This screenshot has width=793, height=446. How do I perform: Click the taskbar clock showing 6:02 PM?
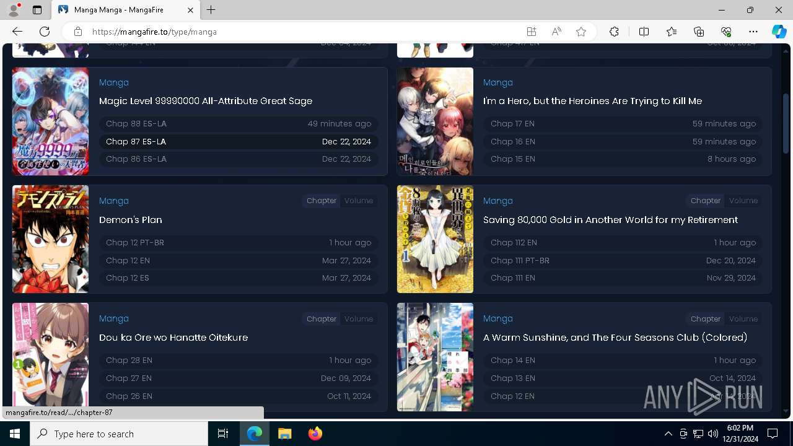coord(740,434)
